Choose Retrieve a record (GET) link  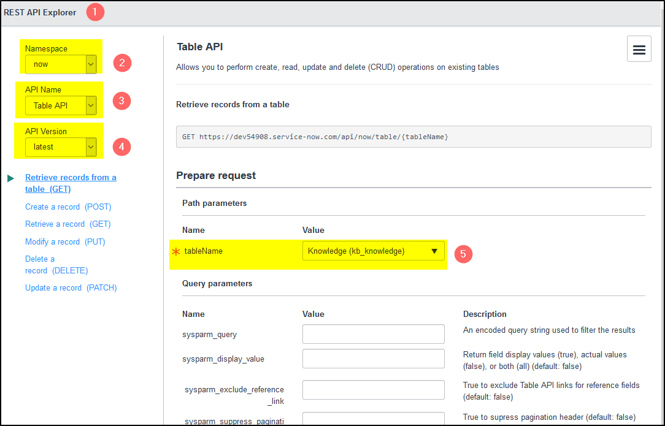[67, 224]
